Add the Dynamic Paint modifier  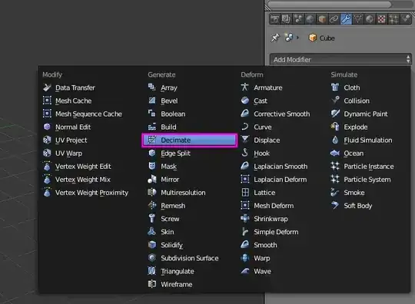[359, 114]
